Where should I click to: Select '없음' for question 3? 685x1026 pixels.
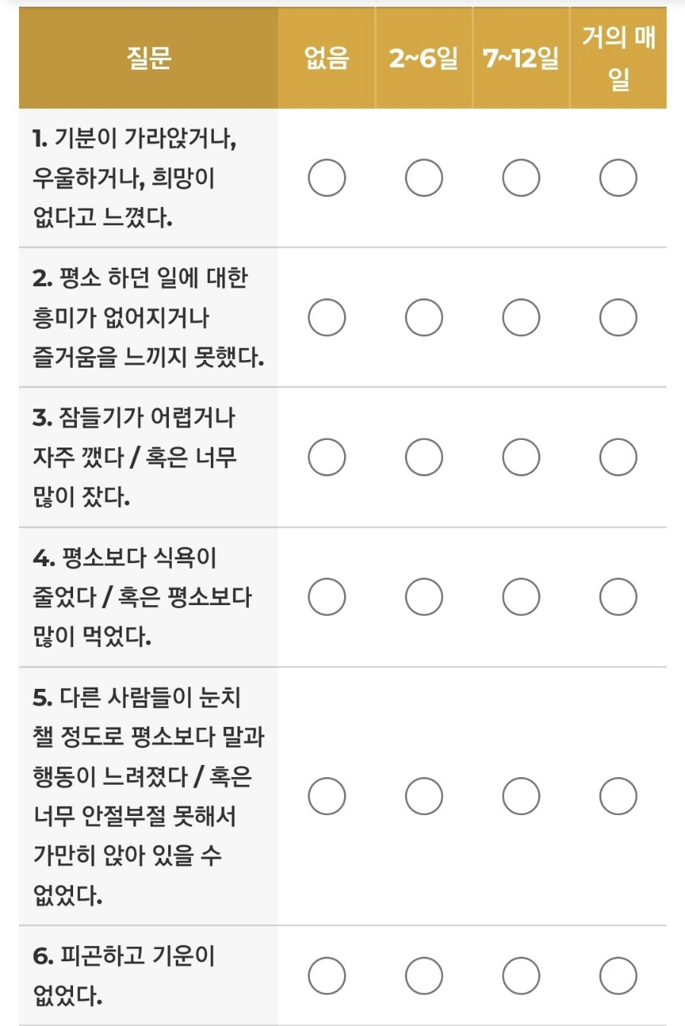coord(327,457)
